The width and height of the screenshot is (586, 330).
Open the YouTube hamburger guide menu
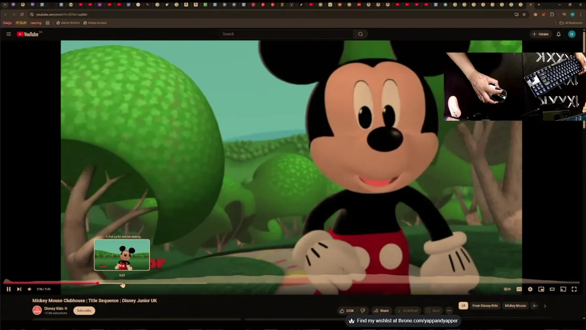(x=8, y=34)
